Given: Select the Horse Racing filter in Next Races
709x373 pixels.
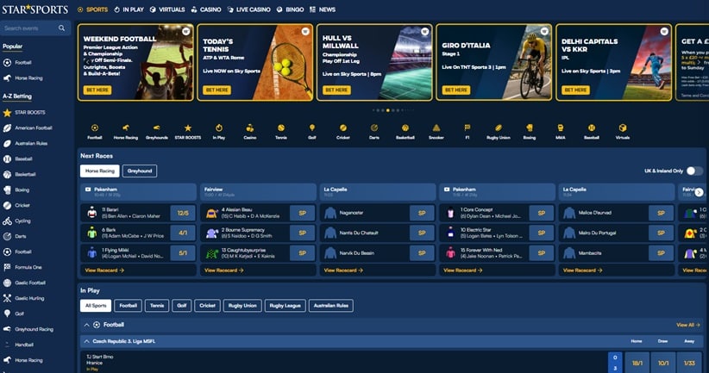Looking at the screenshot, I should click(x=100, y=171).
